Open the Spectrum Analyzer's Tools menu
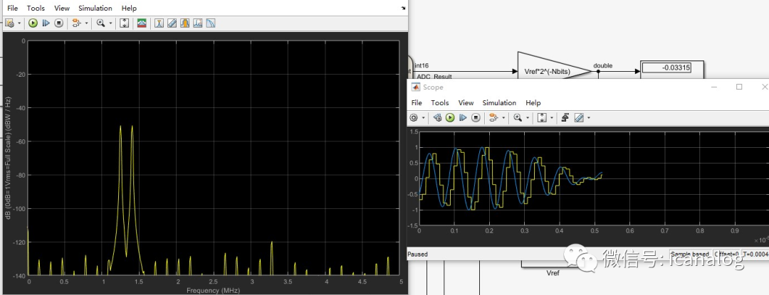Screen dimensions: 769x295 (36, 8)
